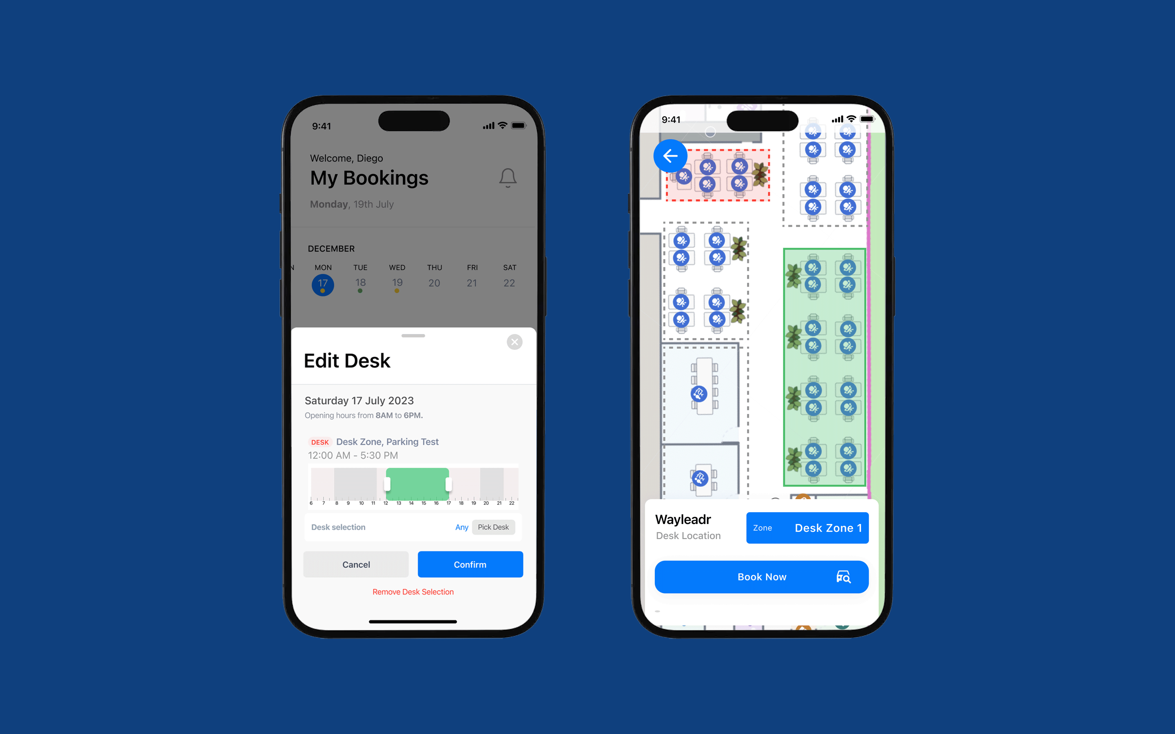
Task: Click the desk booking search icon in Book Now
Action: tap(842, 577)
